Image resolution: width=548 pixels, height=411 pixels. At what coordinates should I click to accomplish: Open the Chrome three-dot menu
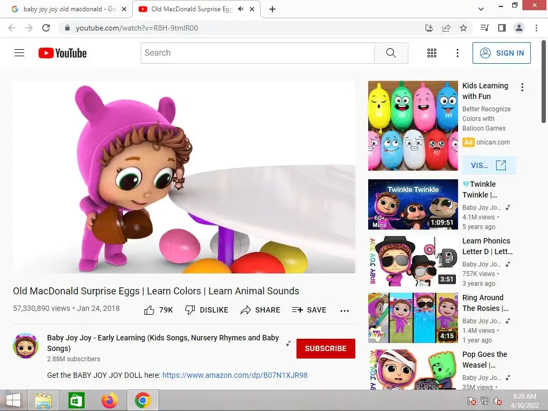536,28
